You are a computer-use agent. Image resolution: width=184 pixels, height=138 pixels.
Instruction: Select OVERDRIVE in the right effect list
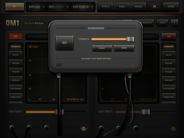pyautogui.click(x=169, y=47)
